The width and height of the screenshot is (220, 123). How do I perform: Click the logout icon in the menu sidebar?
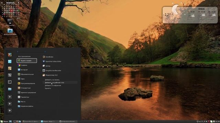[10, 104]
